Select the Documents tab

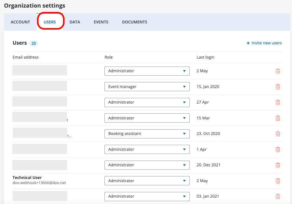coord(135,22)
